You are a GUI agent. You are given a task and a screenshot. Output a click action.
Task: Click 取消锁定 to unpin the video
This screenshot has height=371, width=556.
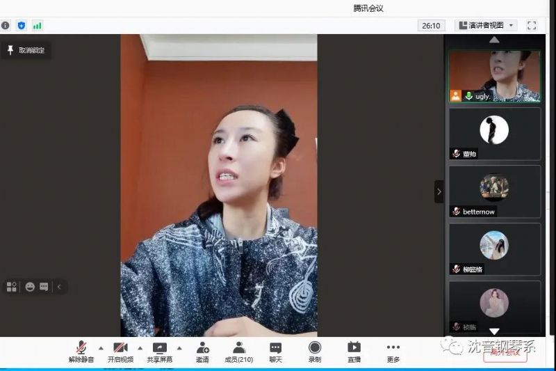click(26, 50)
